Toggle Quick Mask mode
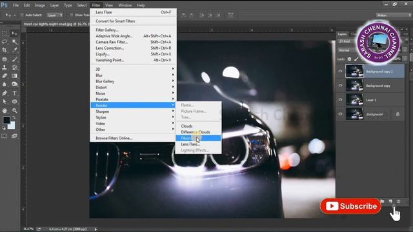Viewport: 413px width, 232px height. click(5, 136)
